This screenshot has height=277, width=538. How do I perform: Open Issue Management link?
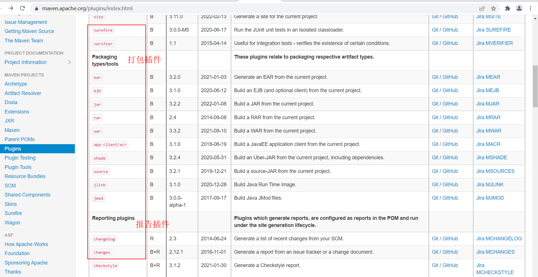pyautogui.click(x=26, y=22)
